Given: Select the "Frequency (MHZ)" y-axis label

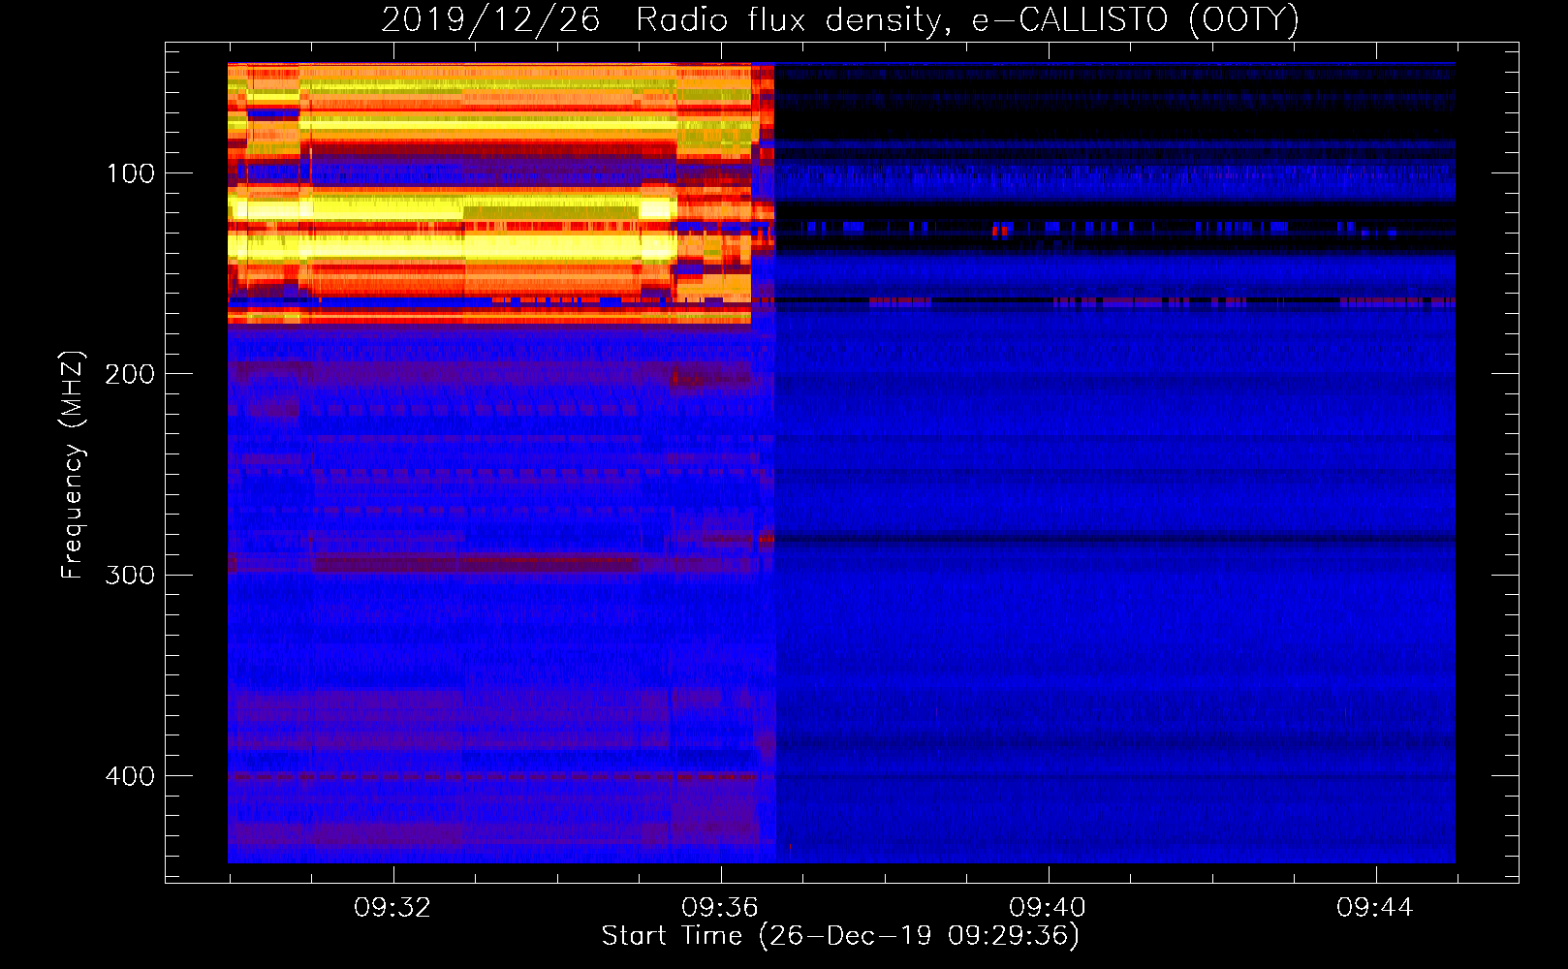Looking at the screenshot, I should point(73,465).
